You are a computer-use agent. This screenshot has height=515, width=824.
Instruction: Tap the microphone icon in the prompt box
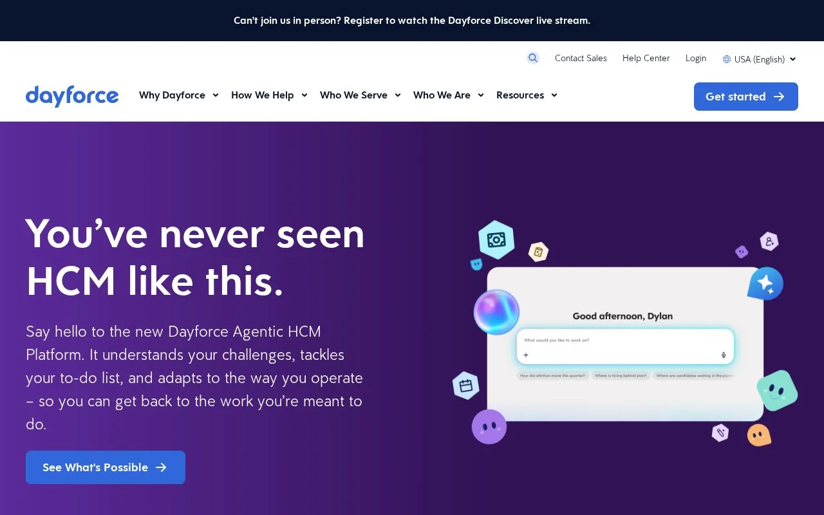(724, 355)
